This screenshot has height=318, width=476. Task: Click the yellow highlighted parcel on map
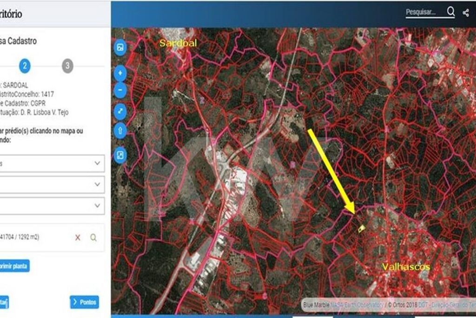pos(361,228)
